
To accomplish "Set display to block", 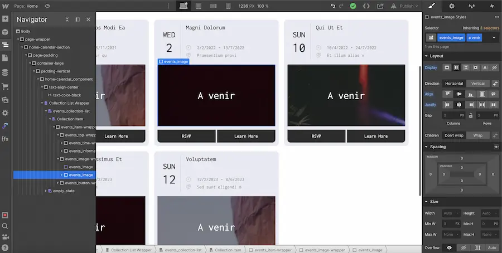I will click(447, 67).
